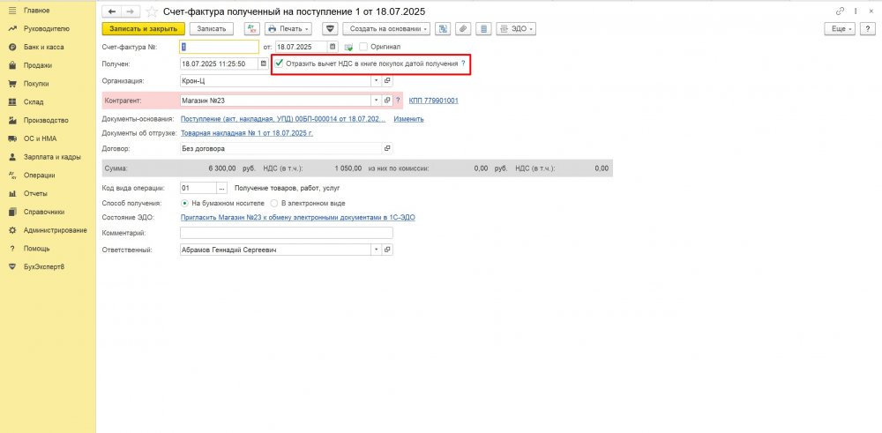Open КПП 779901001 link

[x=433, y=101]
